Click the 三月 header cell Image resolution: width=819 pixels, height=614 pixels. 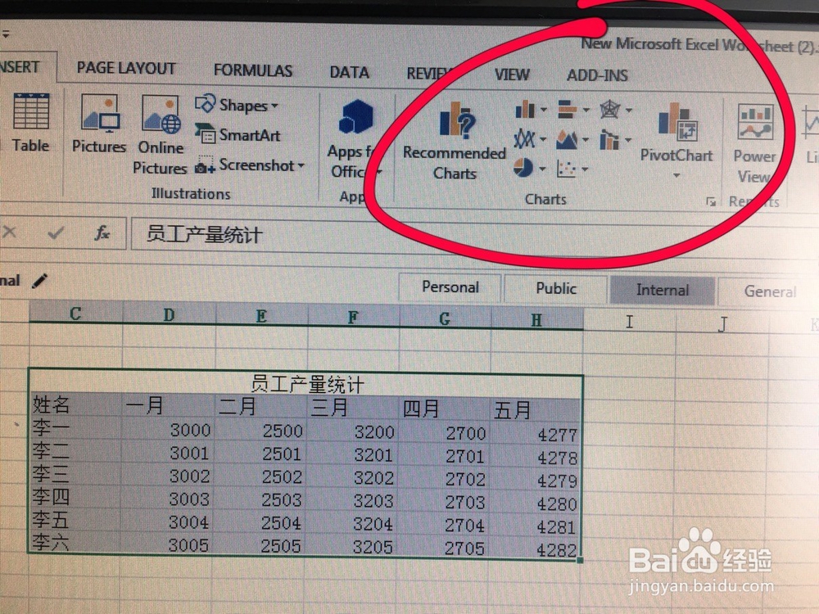[x=352, y=408]
